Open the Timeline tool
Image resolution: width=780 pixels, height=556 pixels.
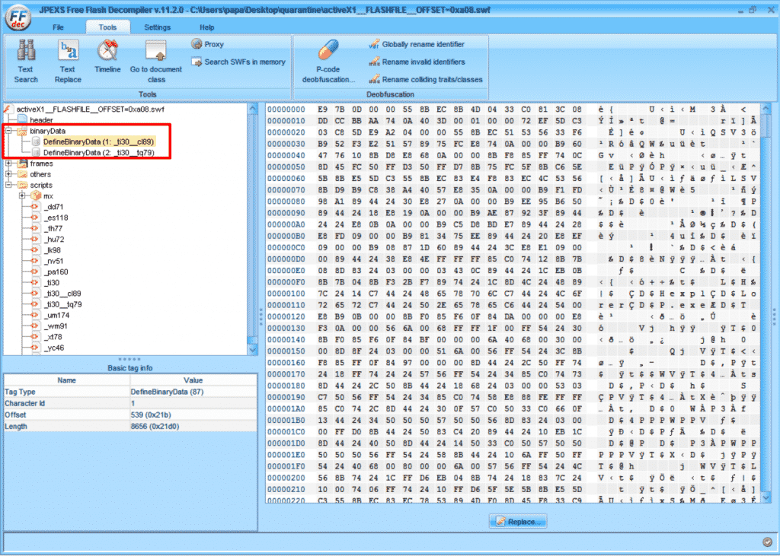[x=107, y=59]
